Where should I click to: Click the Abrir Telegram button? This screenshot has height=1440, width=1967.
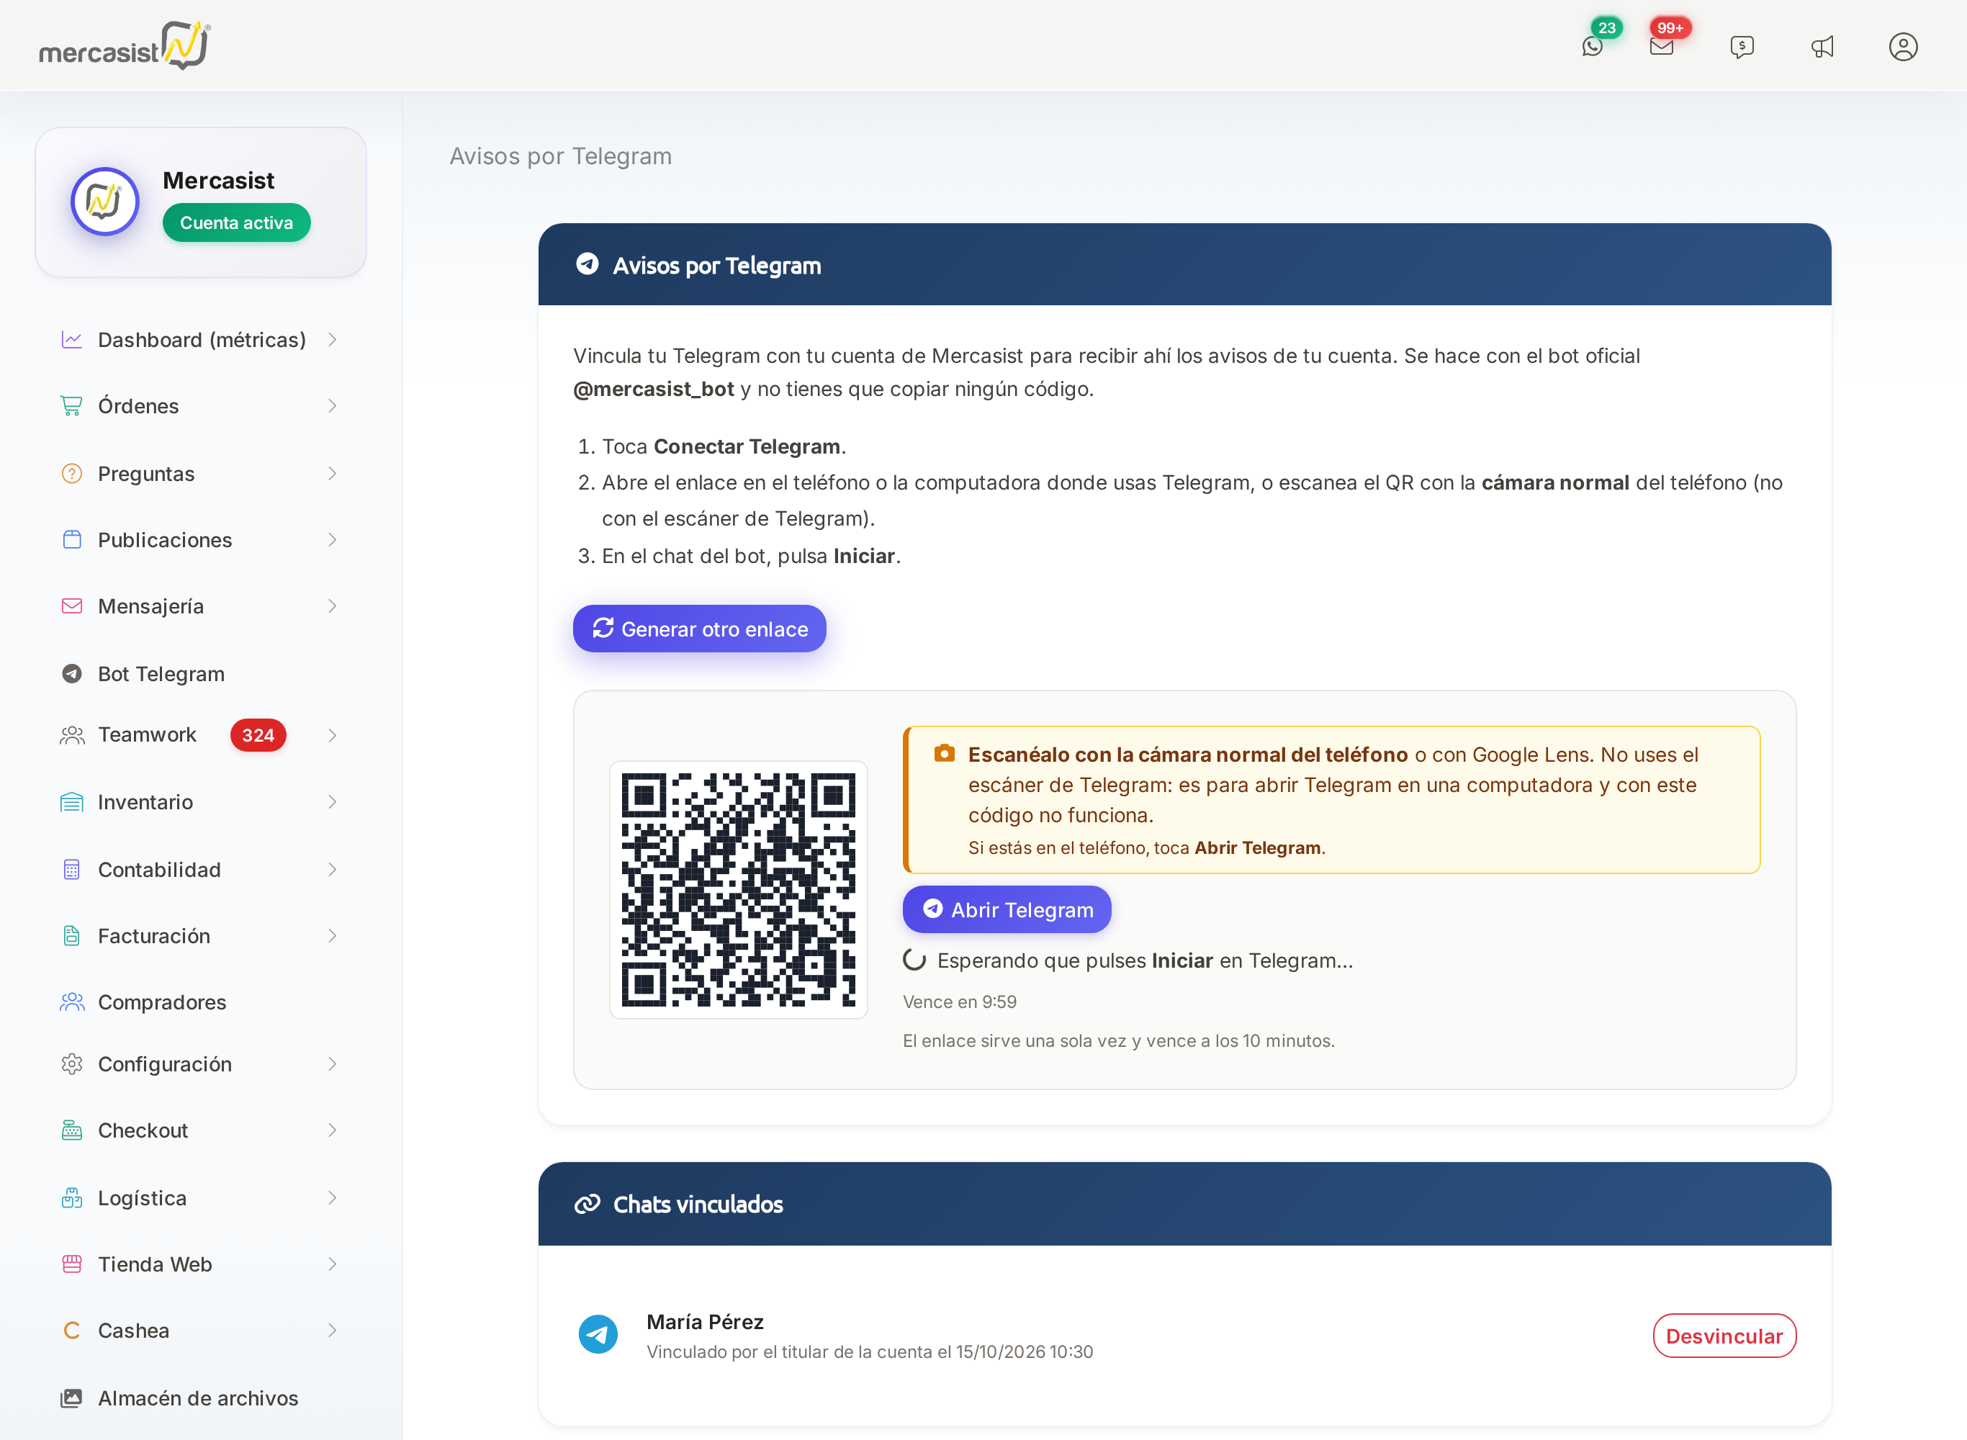point(1007,909)
